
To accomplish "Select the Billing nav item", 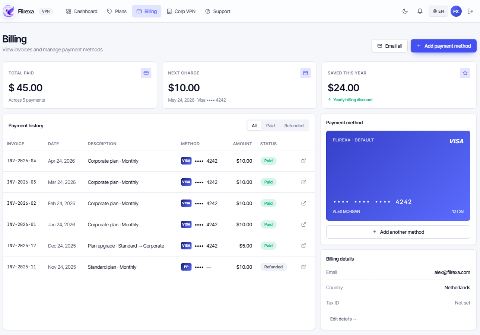I will pyautogui.click(x=147, y=11).
